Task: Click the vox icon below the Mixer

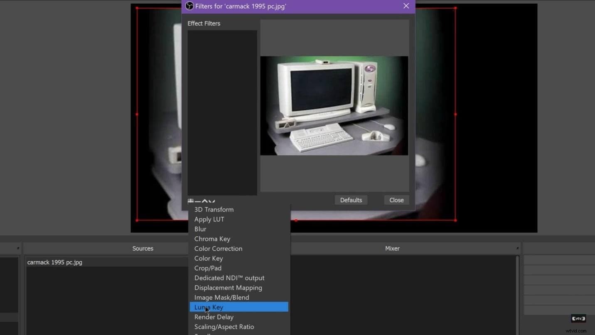Action: coord(578,318)
